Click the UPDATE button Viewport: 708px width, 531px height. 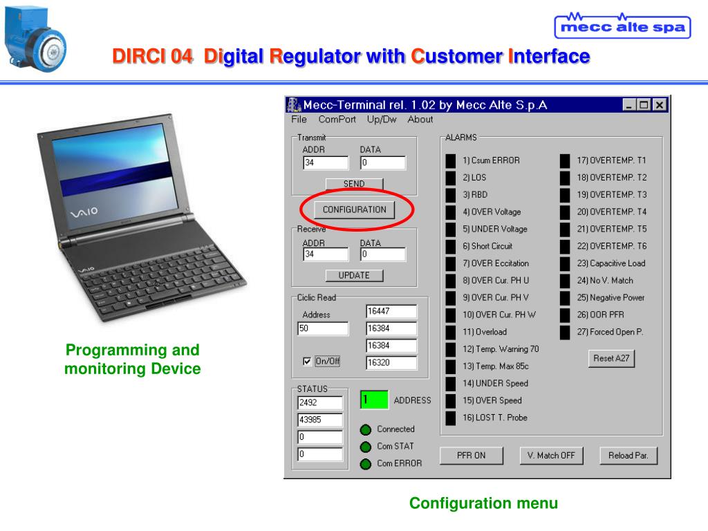[x=354, y=275]
